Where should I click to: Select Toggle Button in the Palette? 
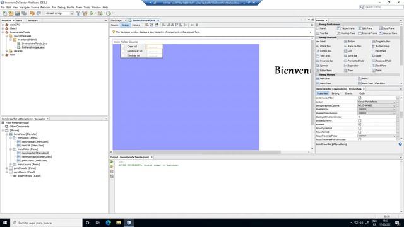[381, 42]
